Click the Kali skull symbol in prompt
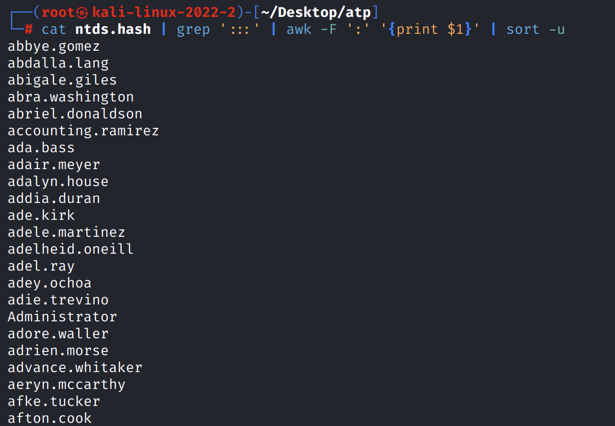 coord(85,12)
